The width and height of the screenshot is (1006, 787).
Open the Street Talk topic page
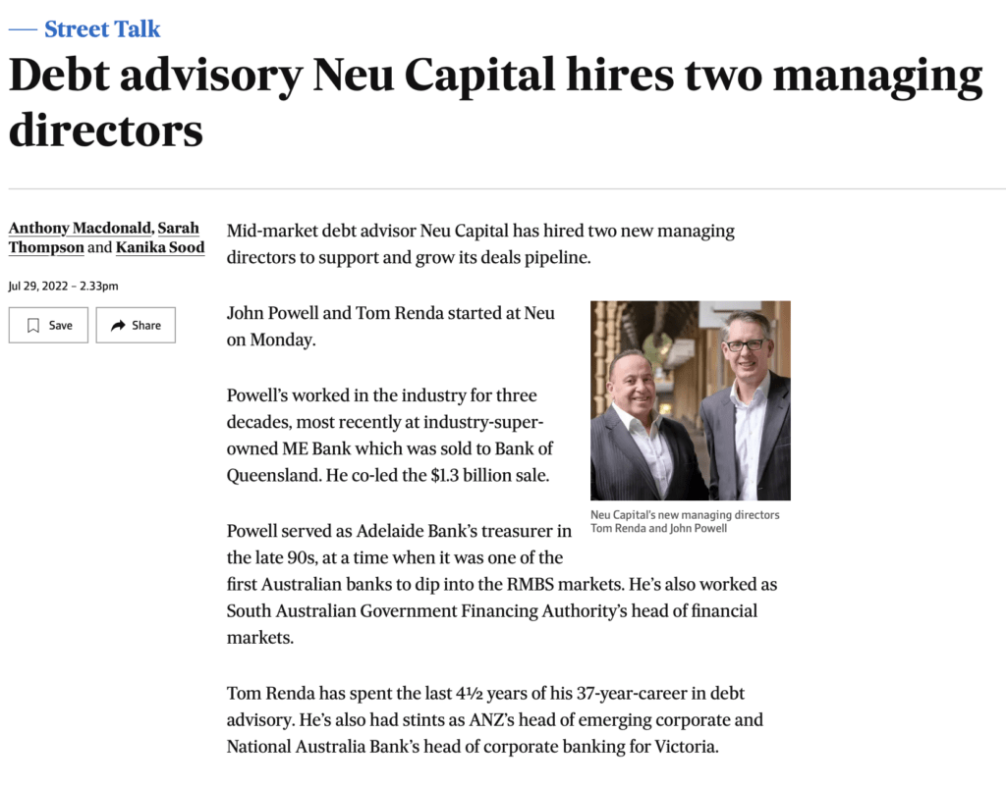(101, 29)
